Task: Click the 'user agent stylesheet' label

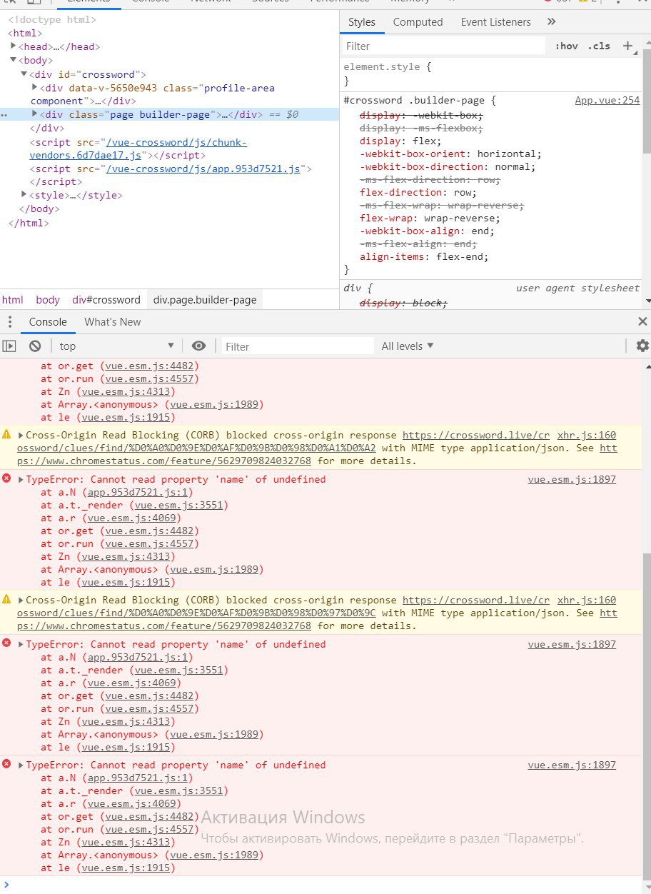Action: (x=578, y=288)
